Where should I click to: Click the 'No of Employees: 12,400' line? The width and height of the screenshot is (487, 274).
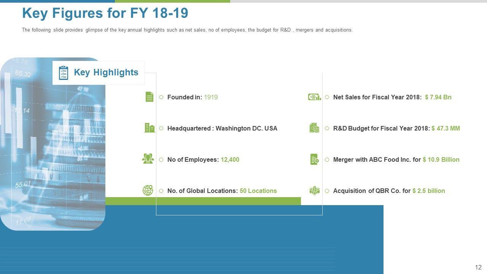coord(203,159)
